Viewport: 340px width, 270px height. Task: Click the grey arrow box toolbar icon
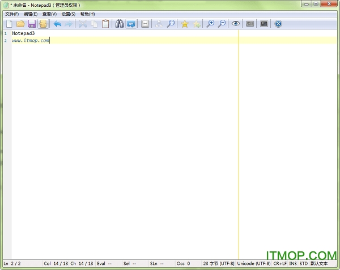click(x=145, y=24)
